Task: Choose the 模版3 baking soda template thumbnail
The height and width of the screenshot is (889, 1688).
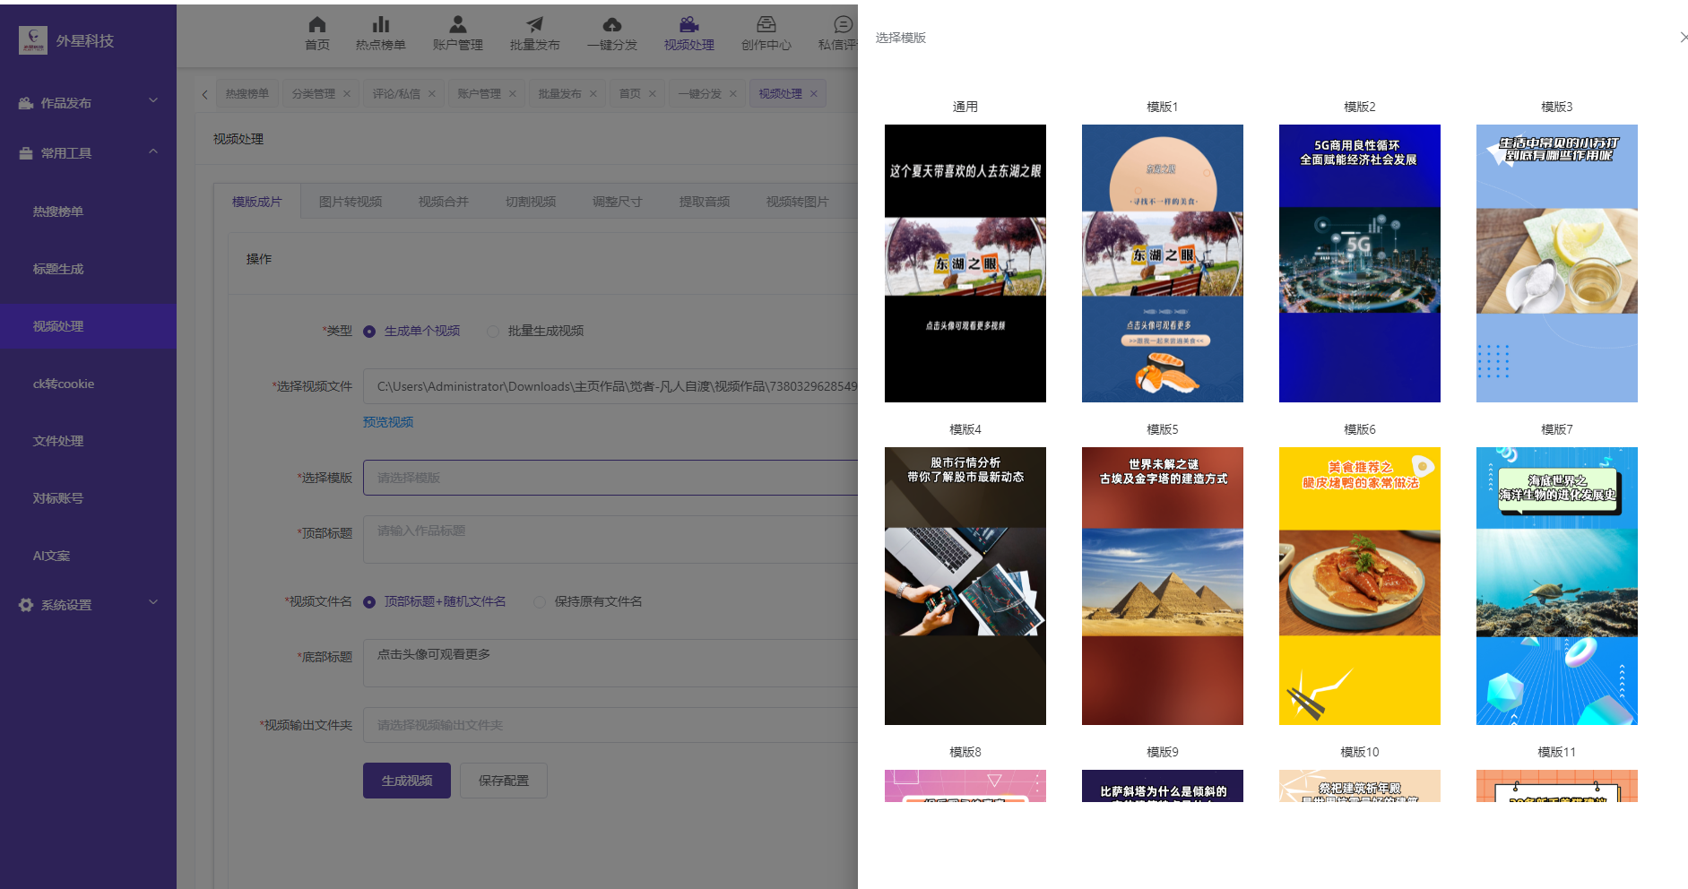Action: click(x=1557, y=263)
